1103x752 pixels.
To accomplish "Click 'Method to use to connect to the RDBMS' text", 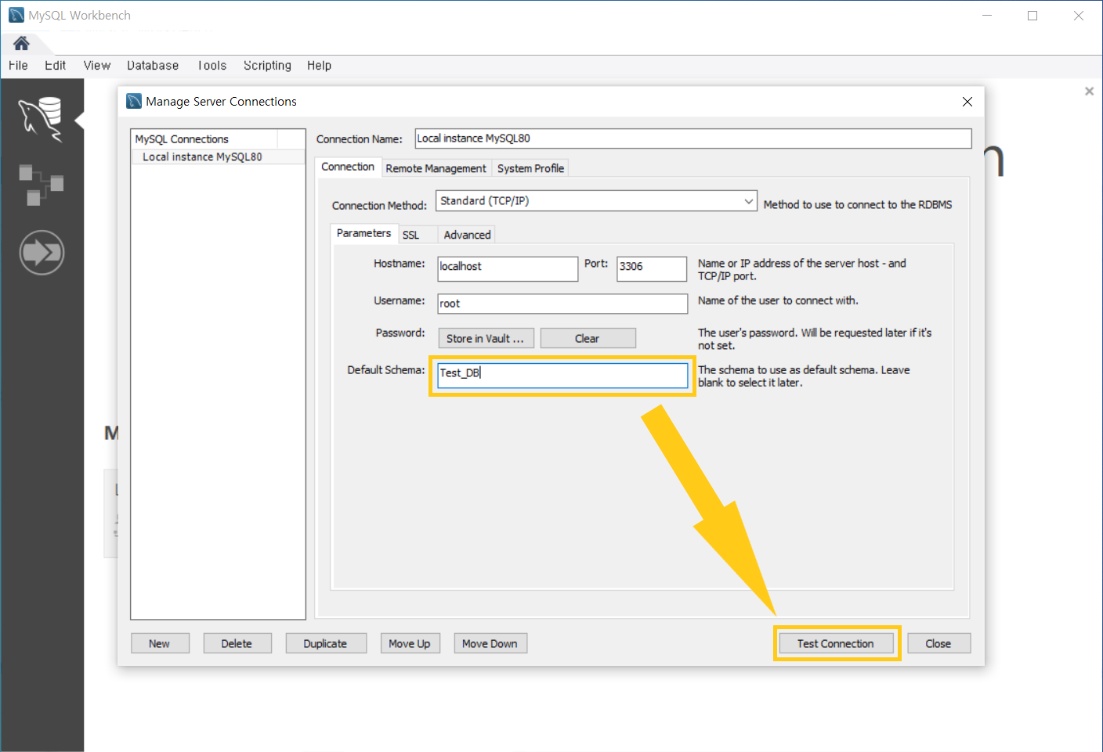I will point(858,204).
